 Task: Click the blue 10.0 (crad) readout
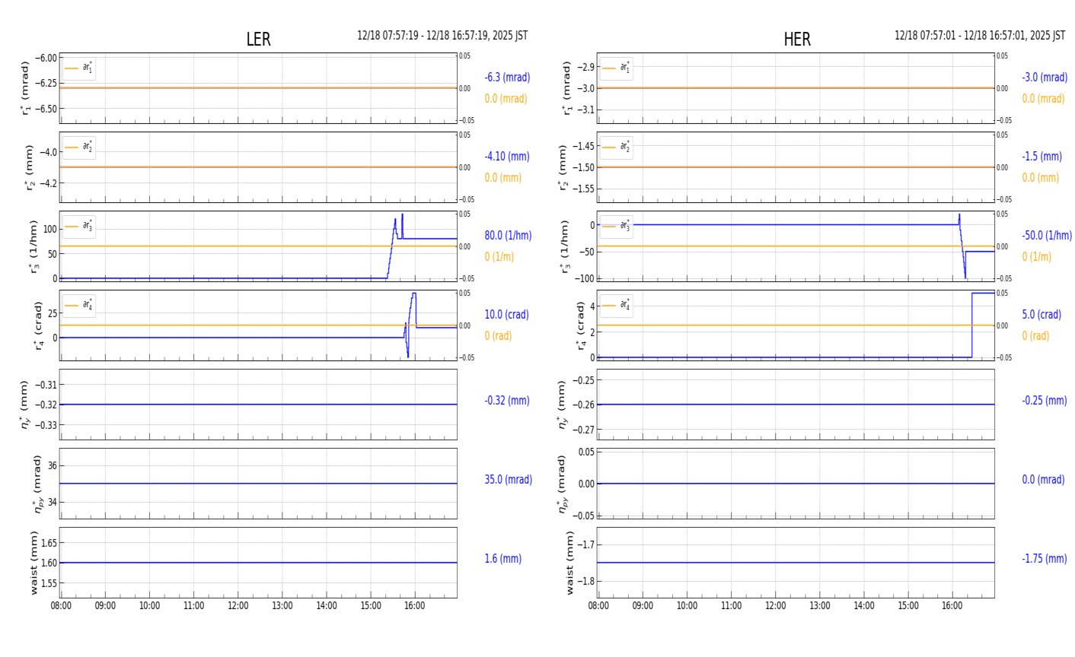(x=506, y=315)
